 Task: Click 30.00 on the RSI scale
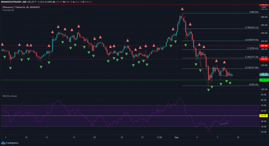[263, 127]
